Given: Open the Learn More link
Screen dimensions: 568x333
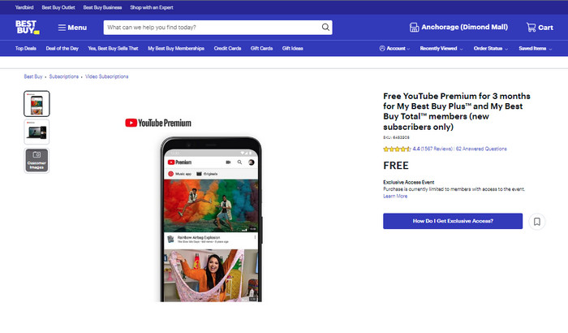Looking at the screenshot, I should point(395,196).
